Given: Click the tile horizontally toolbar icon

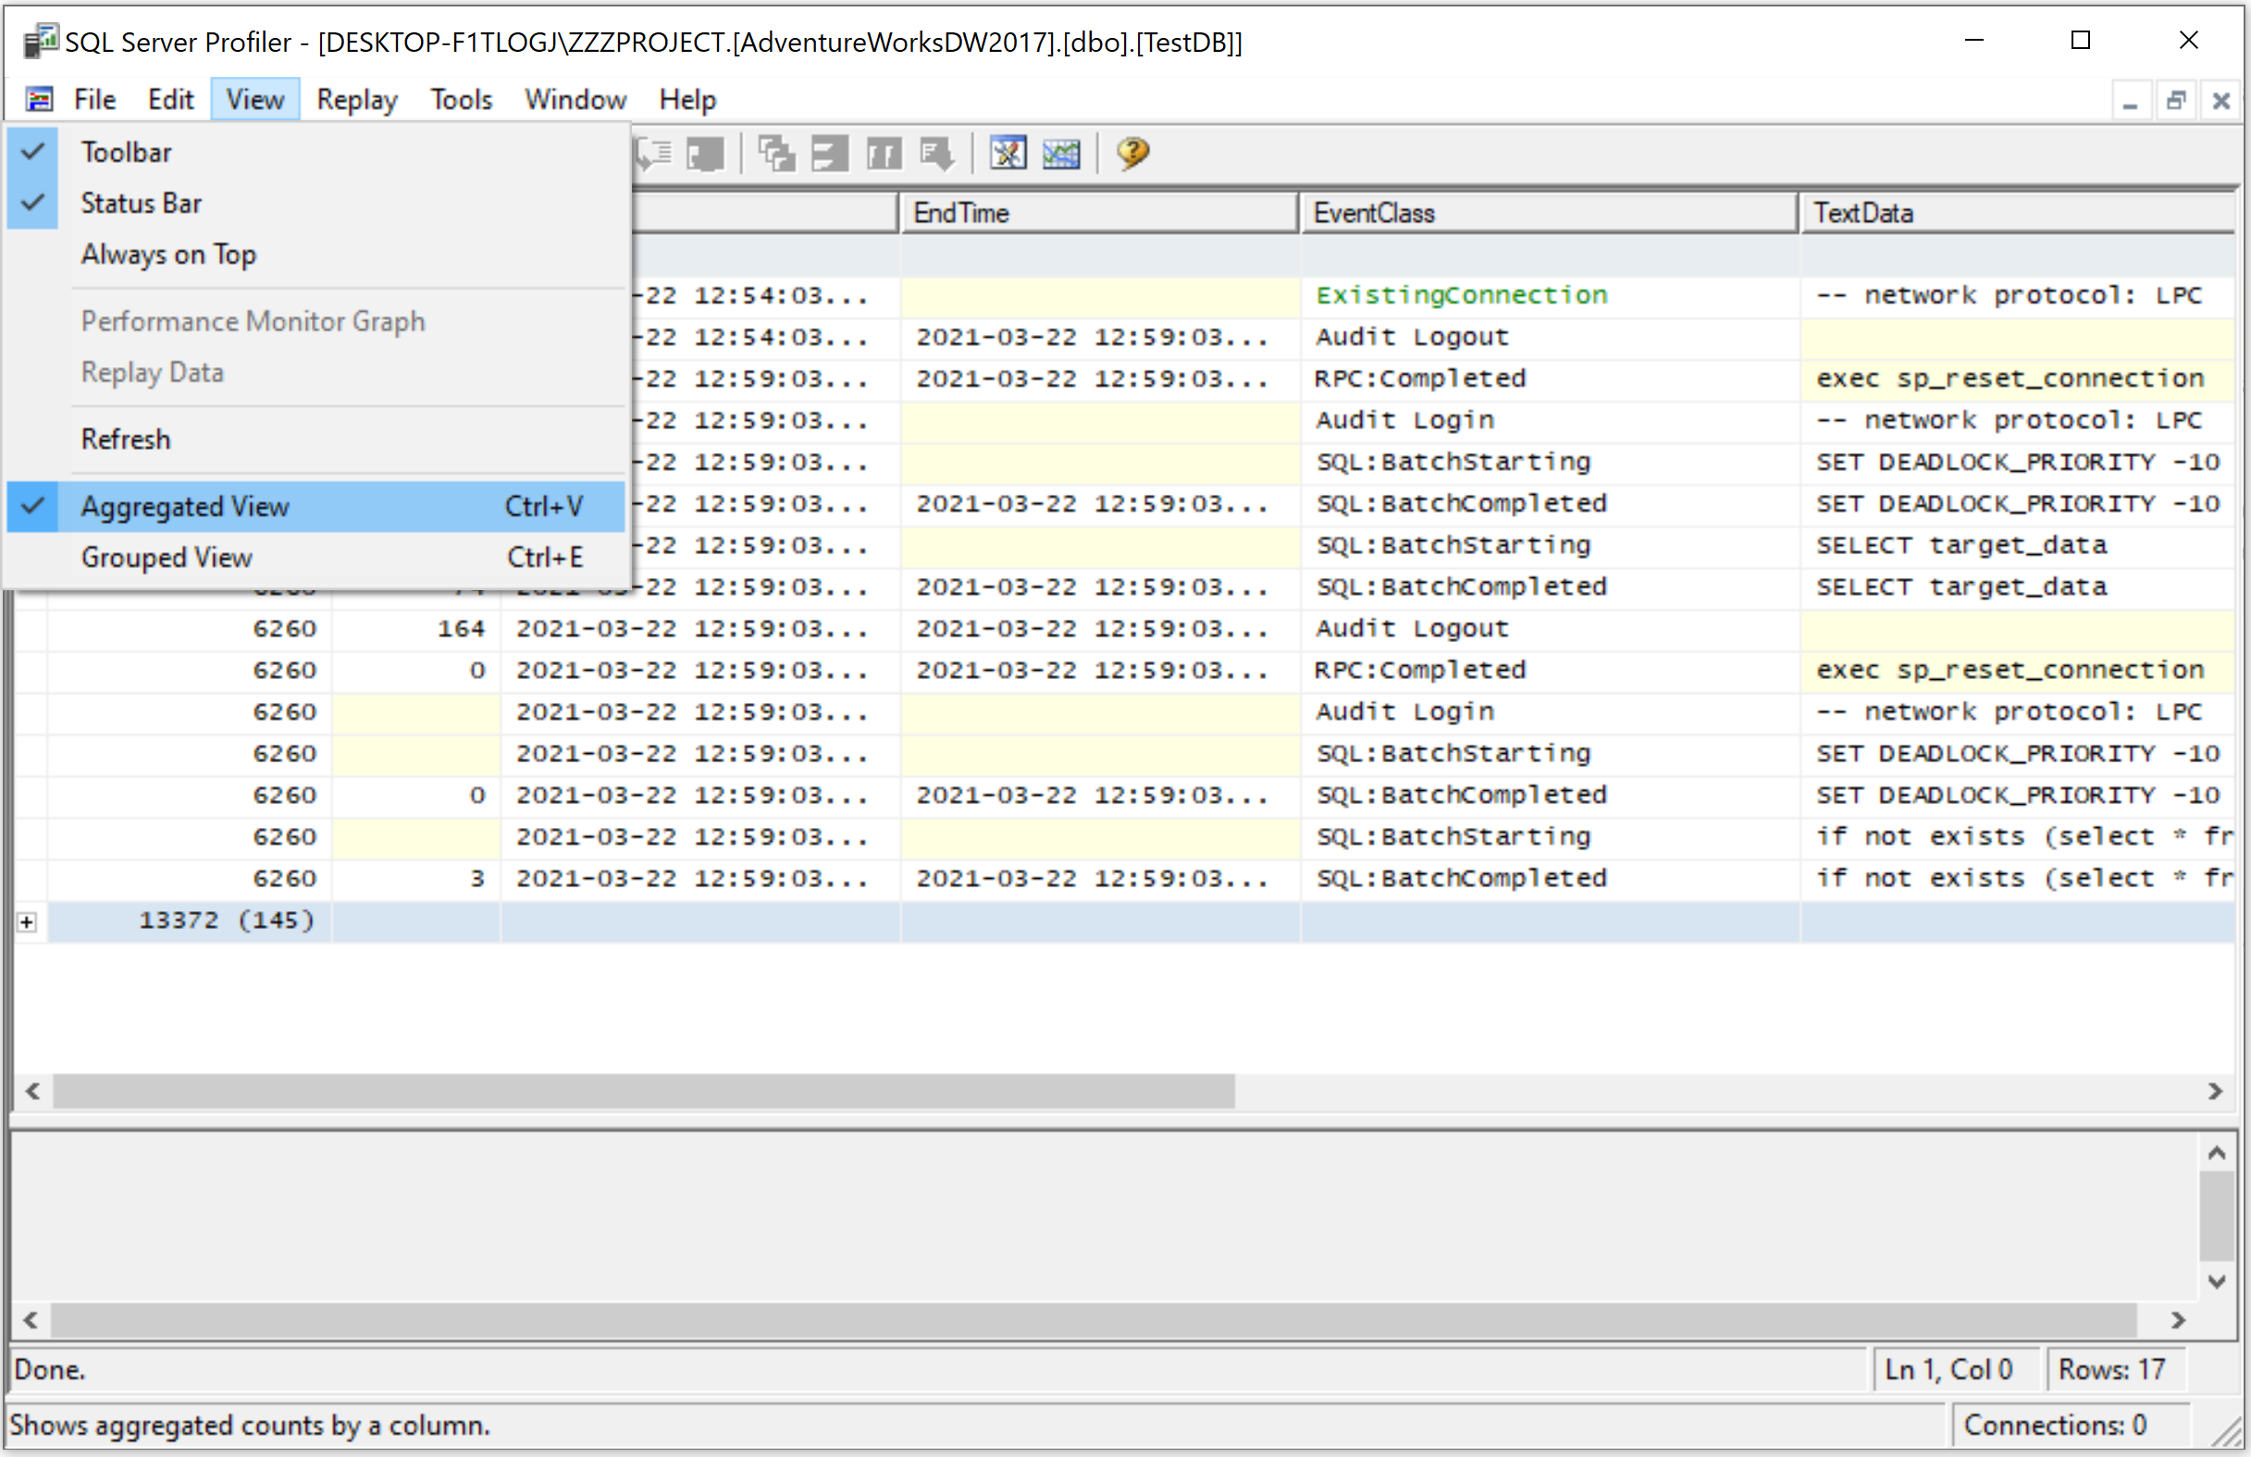Looking at the screenshot, I should [830, 154].
